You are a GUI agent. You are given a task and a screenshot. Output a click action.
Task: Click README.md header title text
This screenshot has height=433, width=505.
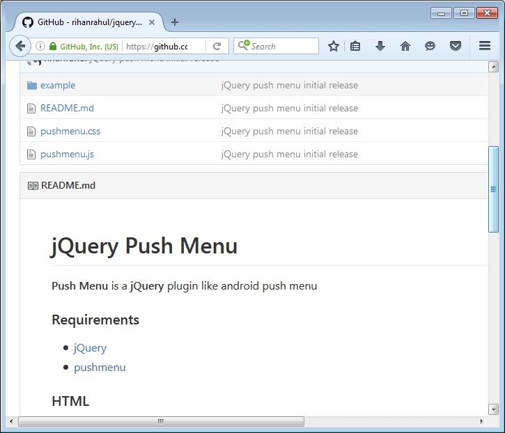click(x=68, y=185)
